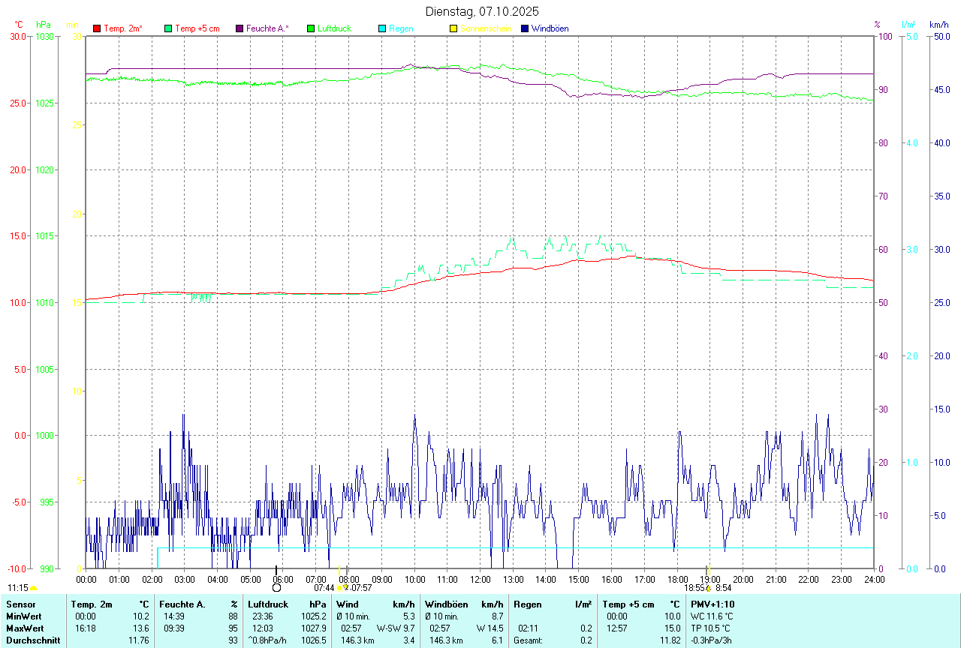This screenshot has width=961, height=648.
Task: Click the red Temp. 2m legend swatch
Action: [97, 28]
